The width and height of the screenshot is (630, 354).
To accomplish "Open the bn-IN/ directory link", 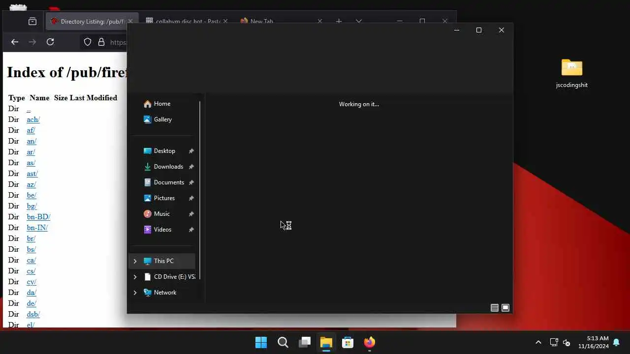I will point(37,228).
